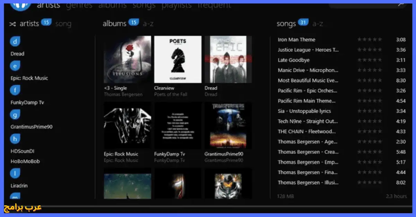Select artist FunkyDamp Tv in sidebar

(x=27, y=103)
